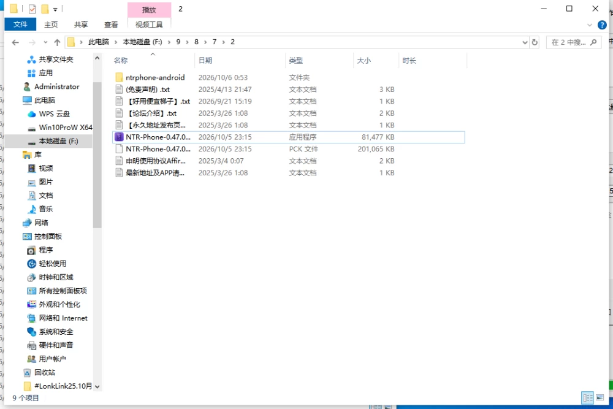The height and width of the screenshot is (409, 613).
Task: Sort by the 时长 column header
Action: [409, 60]
